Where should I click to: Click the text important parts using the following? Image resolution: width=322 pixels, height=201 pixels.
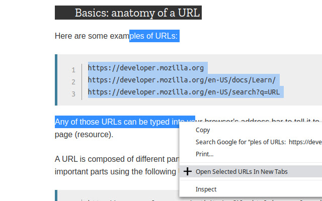pos(116,171)
